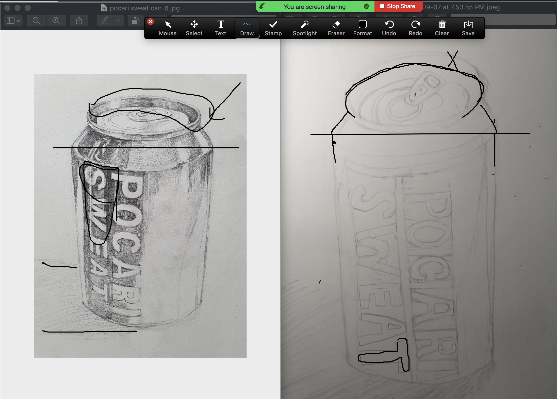The image size is (557, 399).
Task: Click the pocari sweat can_6.jpg window title
Action: point(145,8)
